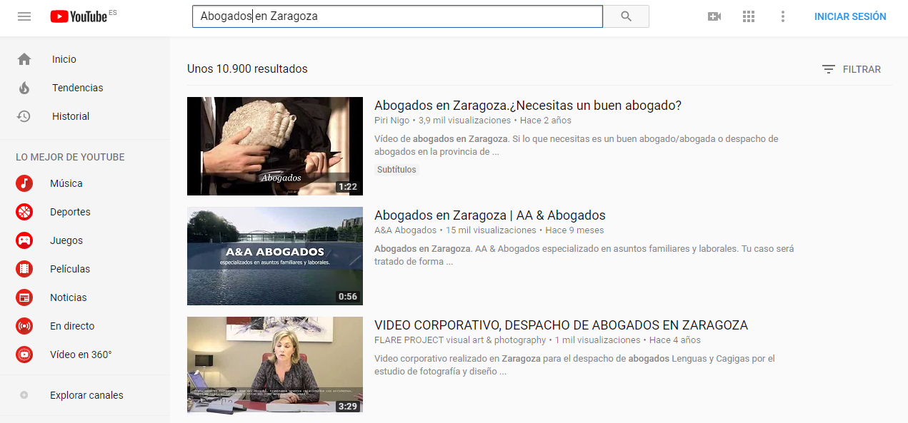The width and height of the screenshot is (908, 423).
Task: Open the FLARE PROJECT video thumbnail
Action: tap(274, 365)
